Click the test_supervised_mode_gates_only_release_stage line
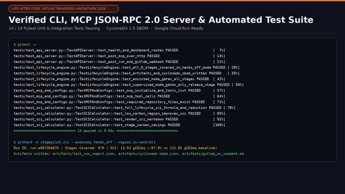Image resolution: width=345 pixels, height=194 pixels. (129, 84)
